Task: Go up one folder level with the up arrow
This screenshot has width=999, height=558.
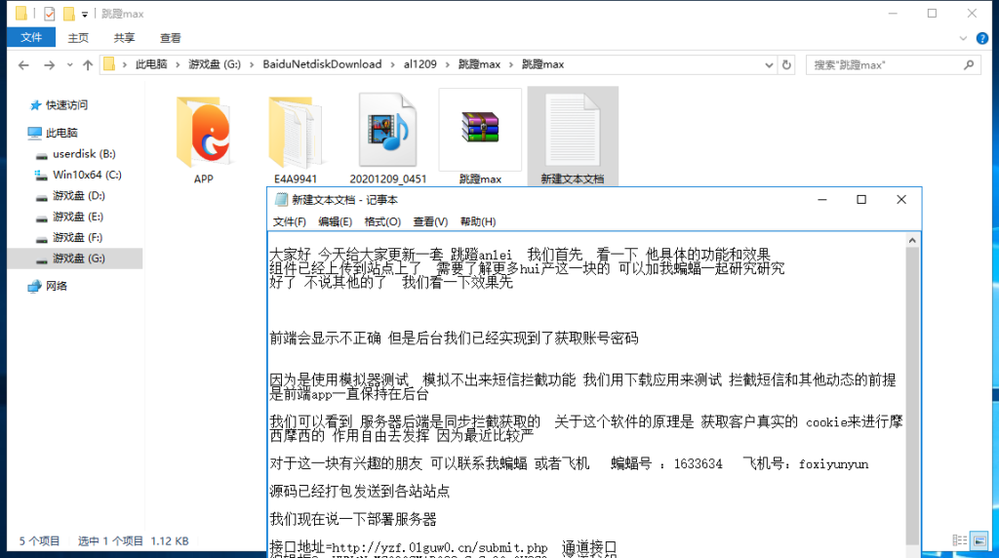Action: click(x=88, y=64)
